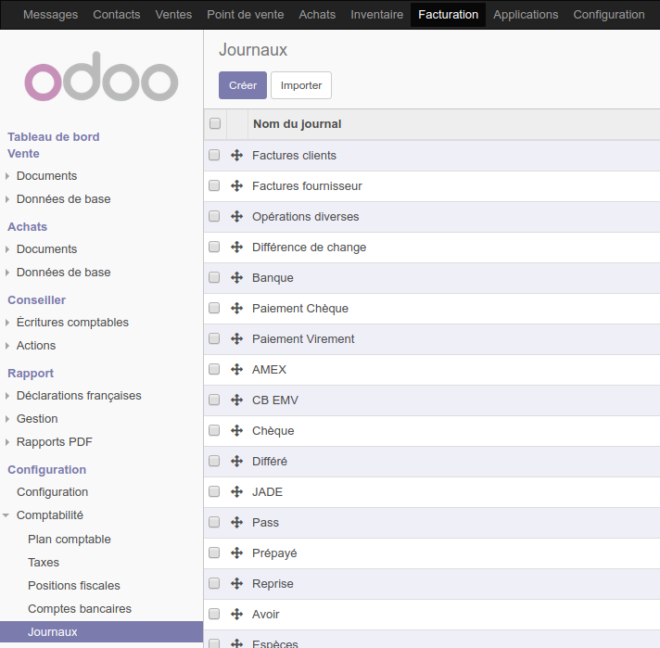Expand Documents under the Vente section

click(46, 176)
